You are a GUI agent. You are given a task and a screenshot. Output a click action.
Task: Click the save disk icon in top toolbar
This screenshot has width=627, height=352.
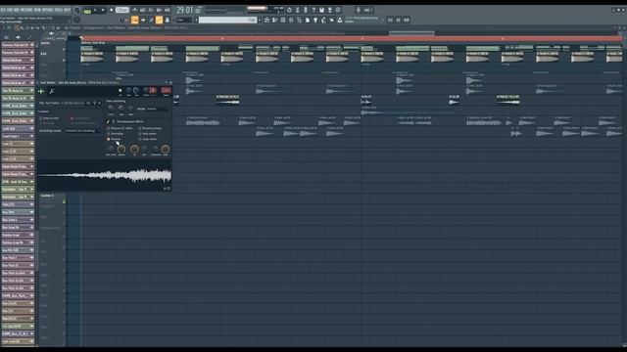click(321, 10)
